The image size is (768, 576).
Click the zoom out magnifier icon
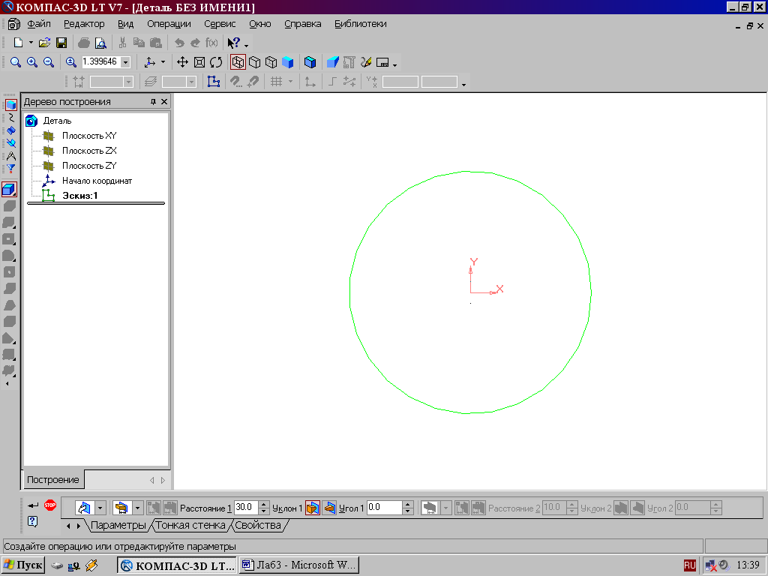(49, 62)
